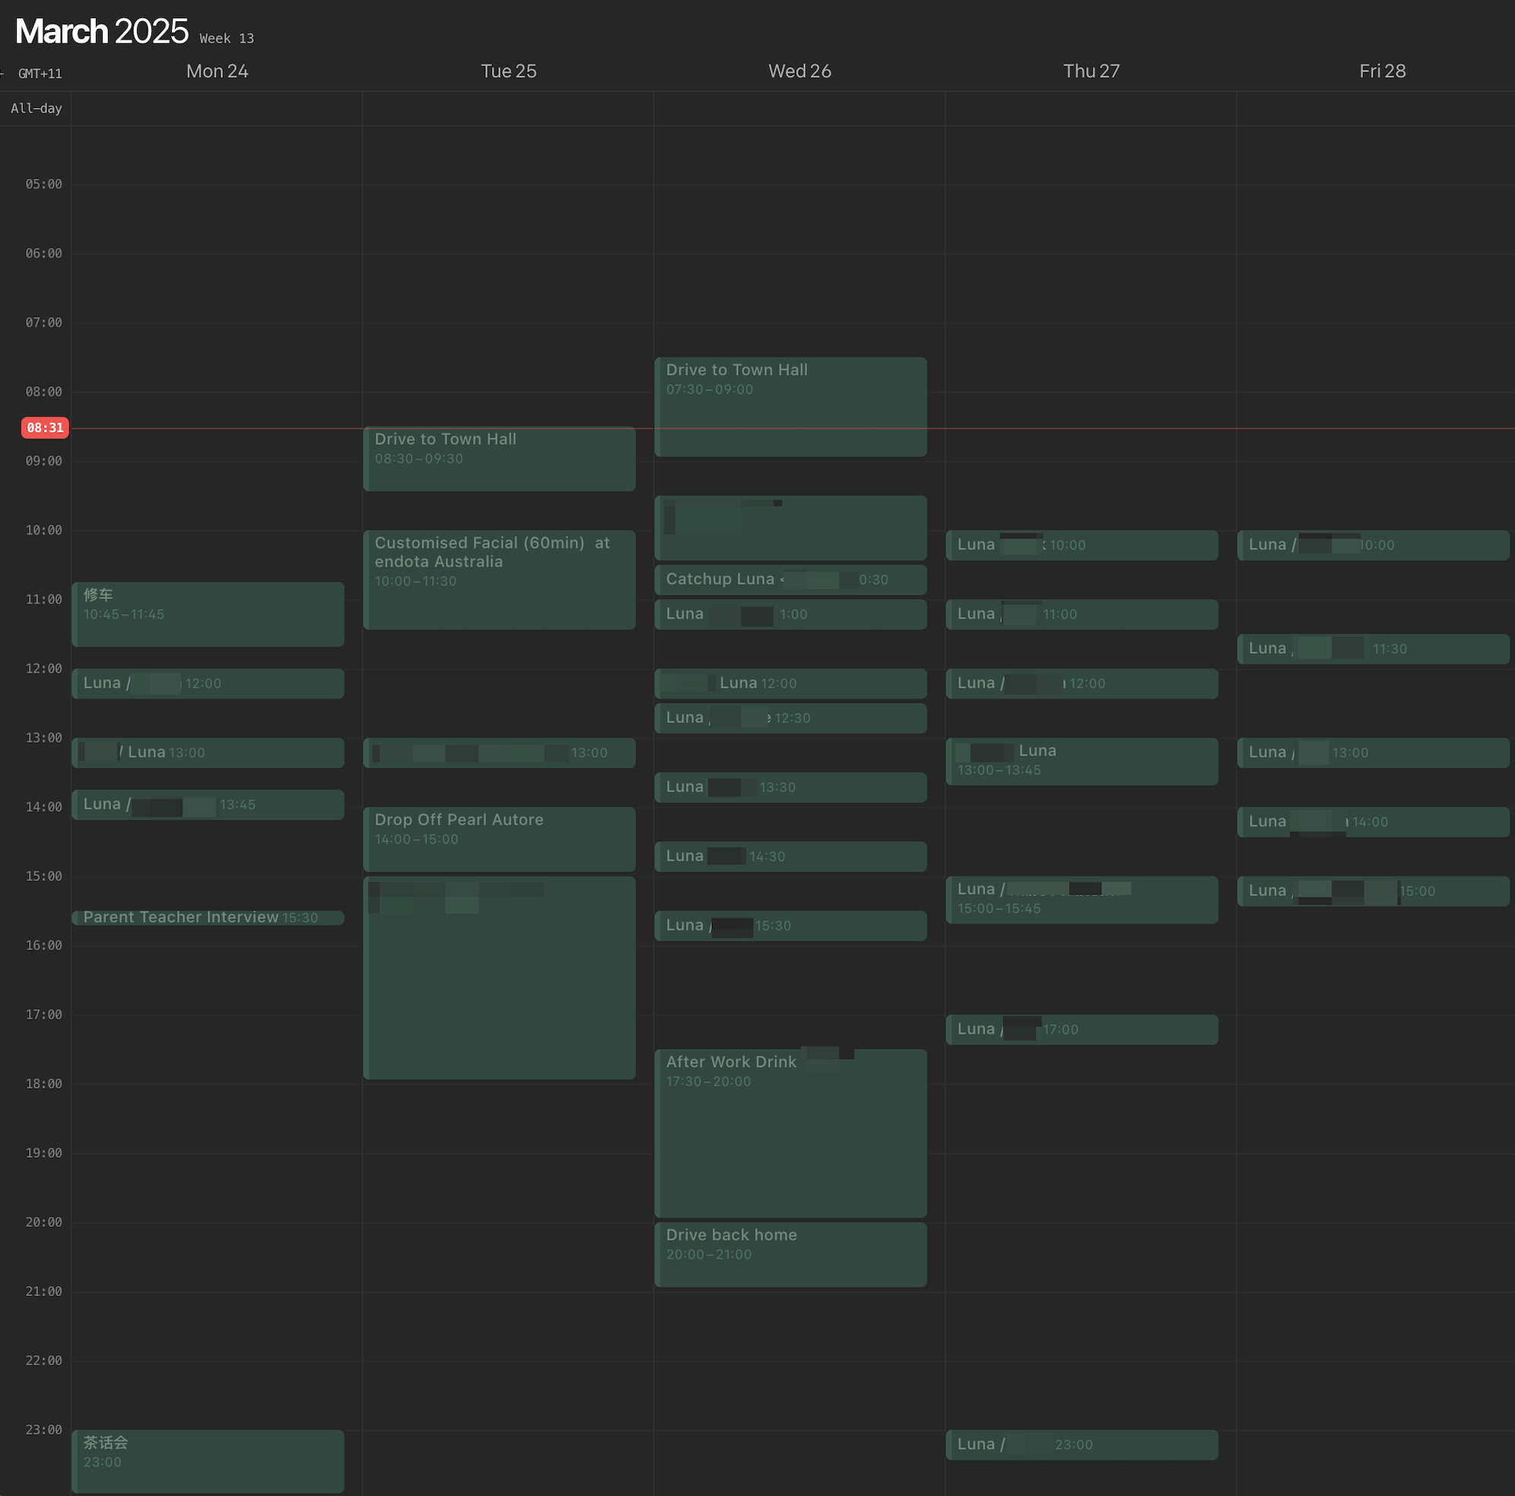
Task: Open the Drive back home event
Action: [790, 1254]
